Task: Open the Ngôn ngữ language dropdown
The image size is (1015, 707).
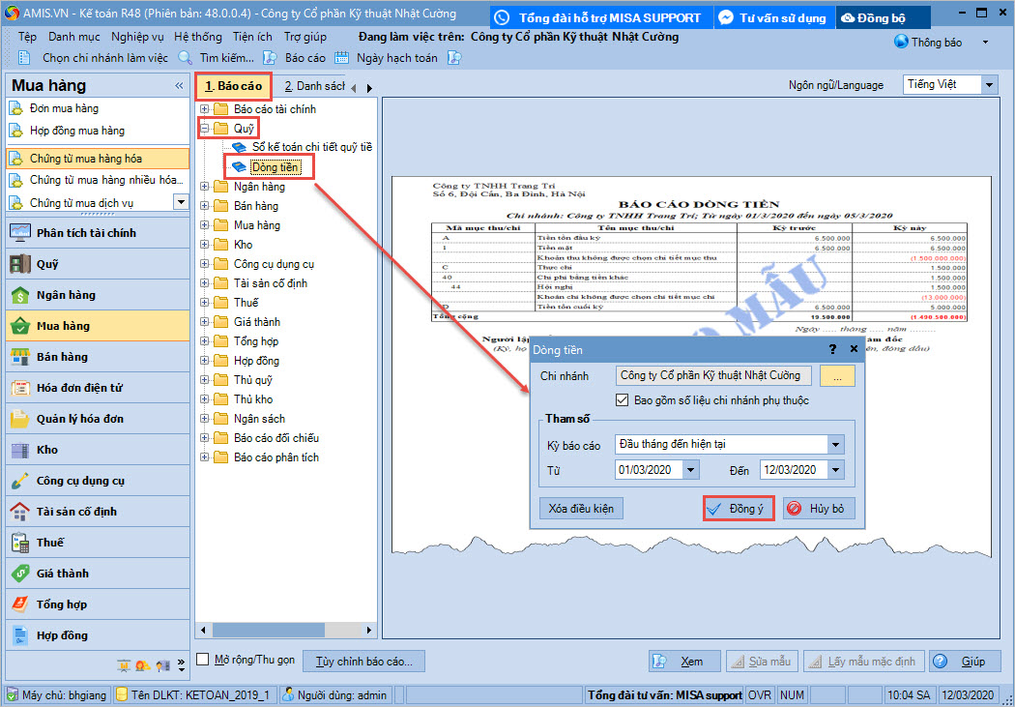Action: [988, 85]
